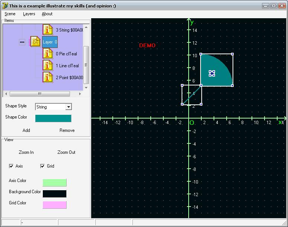Click the items list scroll down arrow
This screenshot has height=227, width=288.
click(x=86, y=88)
